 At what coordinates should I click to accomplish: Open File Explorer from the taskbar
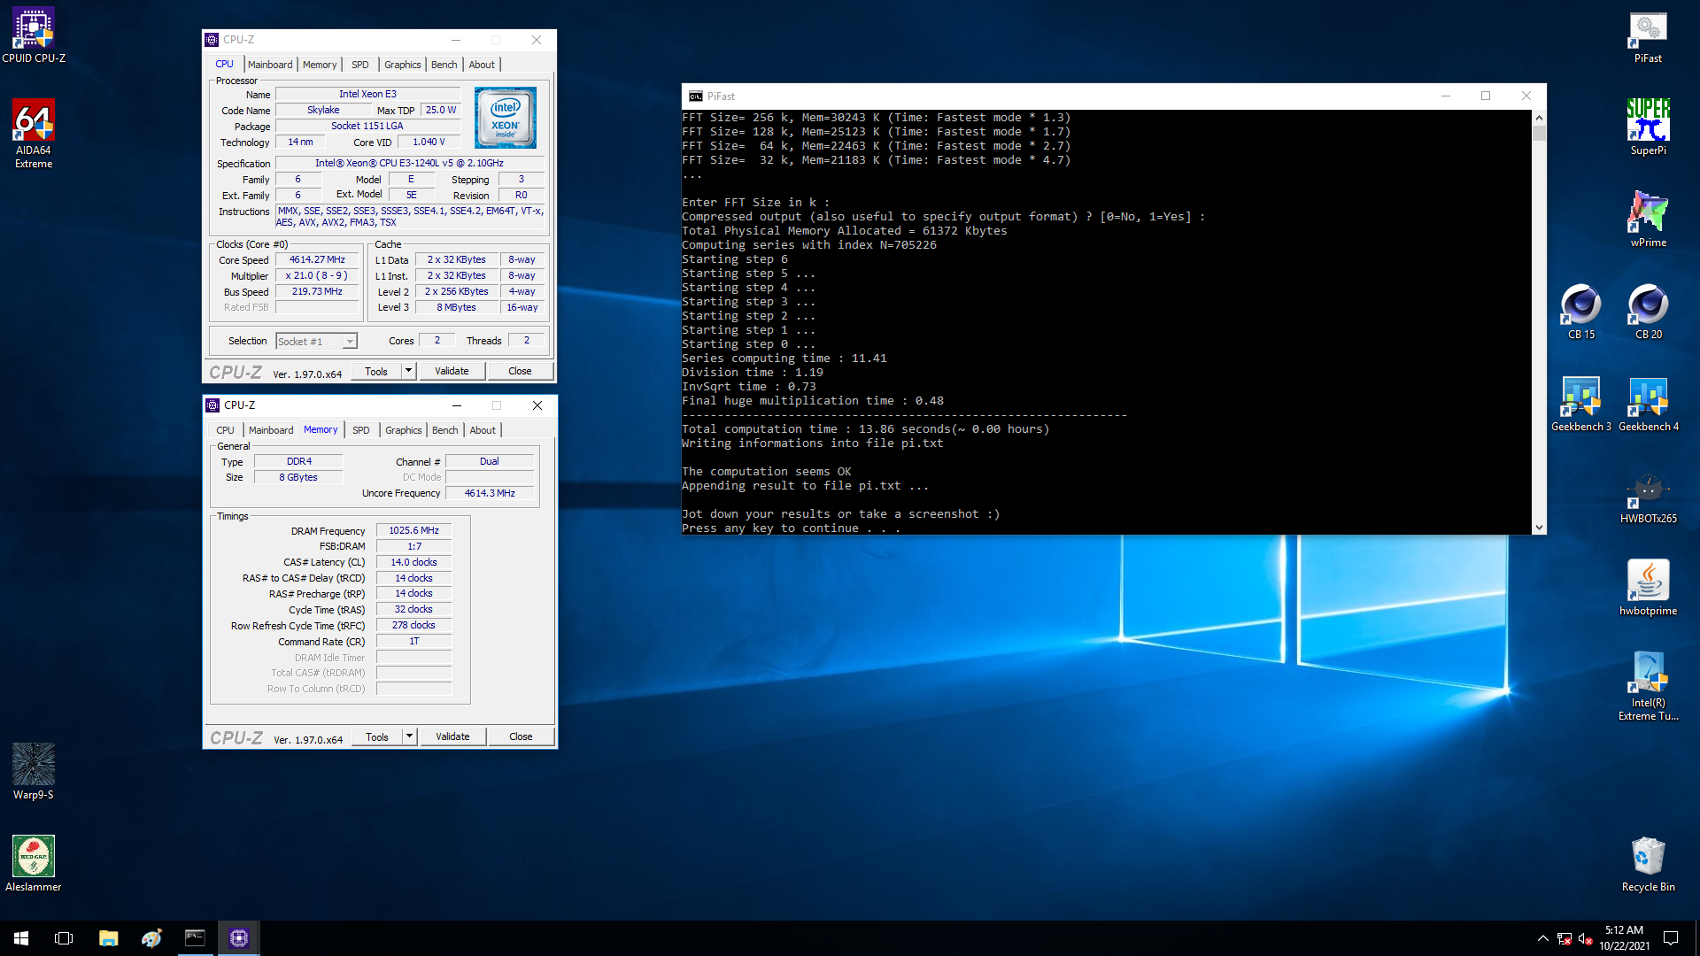click(108, 938)
